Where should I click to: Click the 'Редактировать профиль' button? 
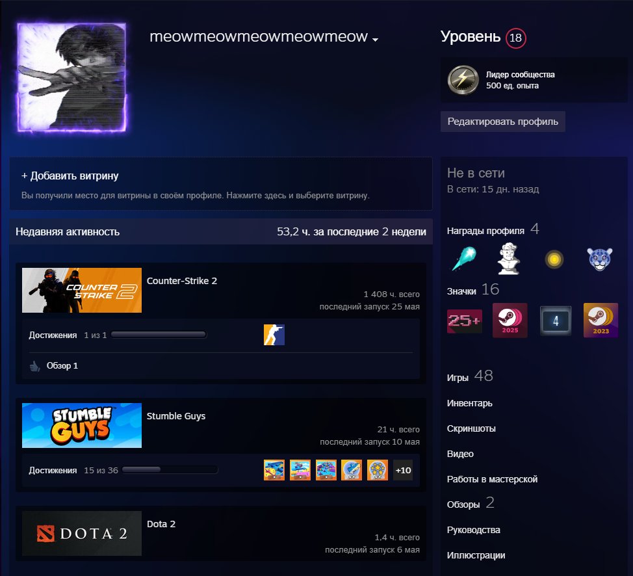click(502, 122)
